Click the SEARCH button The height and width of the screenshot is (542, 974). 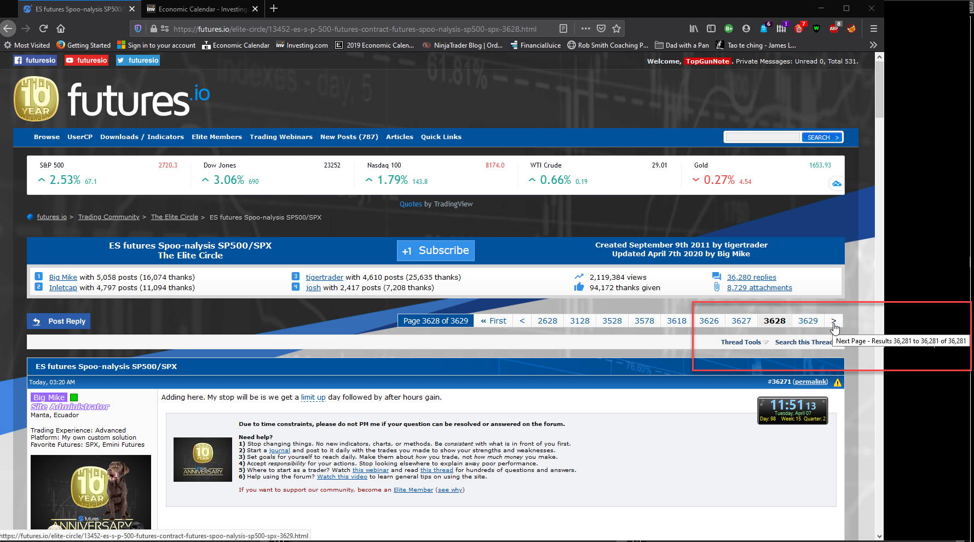pyautogui.click(x=822, y=137)
